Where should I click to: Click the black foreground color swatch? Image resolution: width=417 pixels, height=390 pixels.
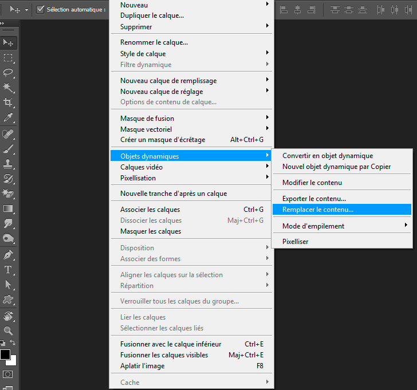pyautogui.click(x=5, y=354)
